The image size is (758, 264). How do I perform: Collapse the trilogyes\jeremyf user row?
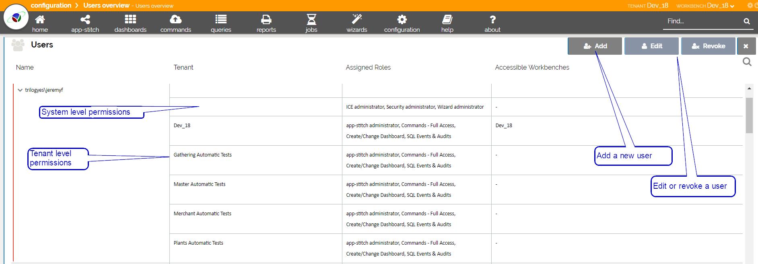pos(20,90)
